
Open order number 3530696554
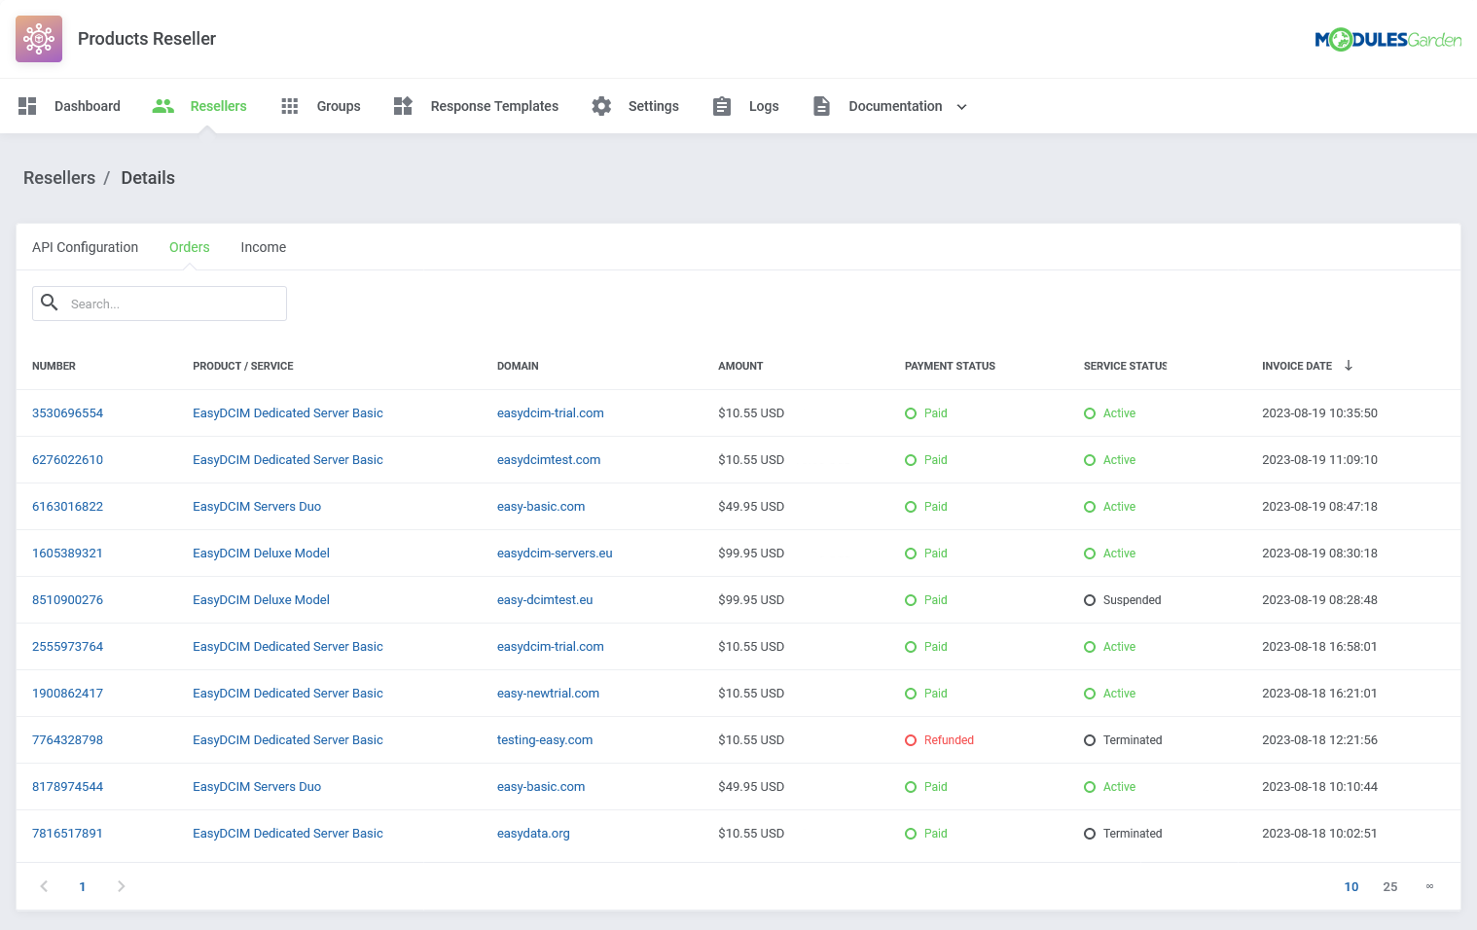[x=67, y=413]
